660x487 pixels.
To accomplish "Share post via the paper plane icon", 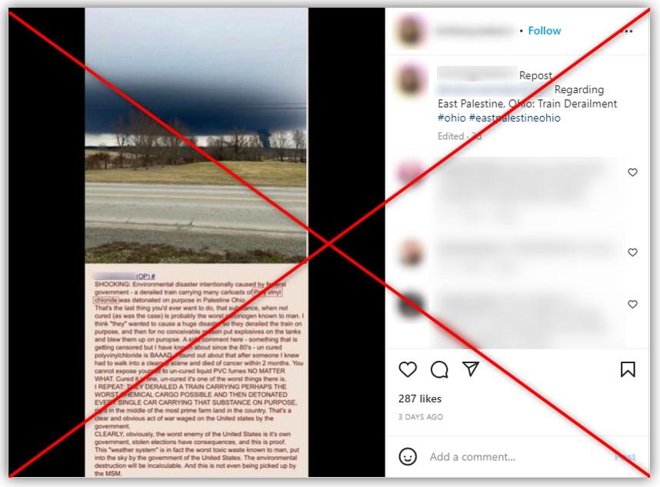I will pyautogui.click(x=471, y=369).
